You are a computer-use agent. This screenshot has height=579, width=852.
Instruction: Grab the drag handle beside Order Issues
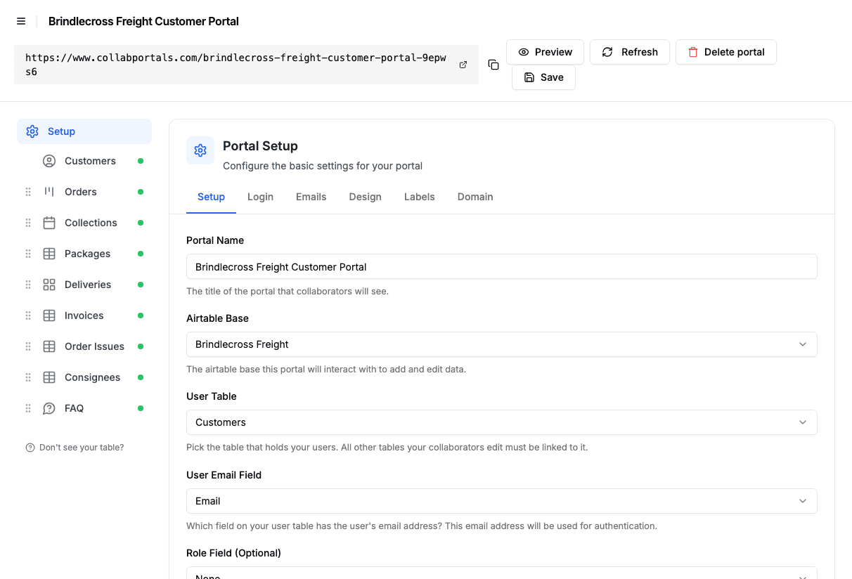point(28,346)
